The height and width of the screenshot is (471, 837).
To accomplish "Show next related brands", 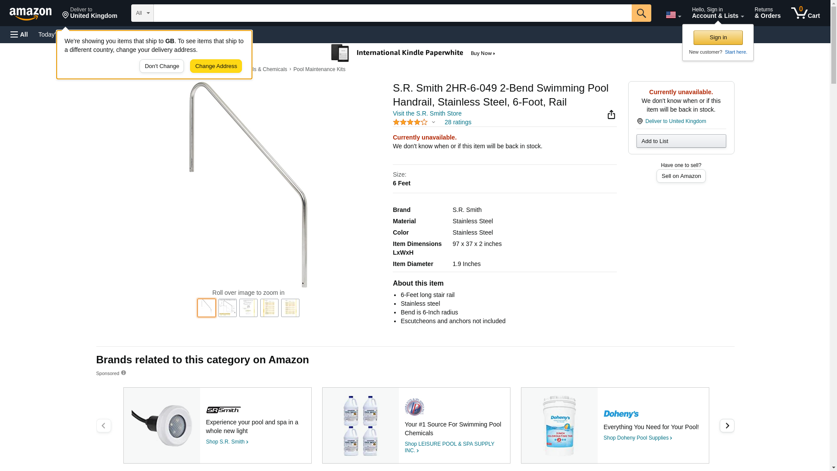I will [x=727, y=426].
